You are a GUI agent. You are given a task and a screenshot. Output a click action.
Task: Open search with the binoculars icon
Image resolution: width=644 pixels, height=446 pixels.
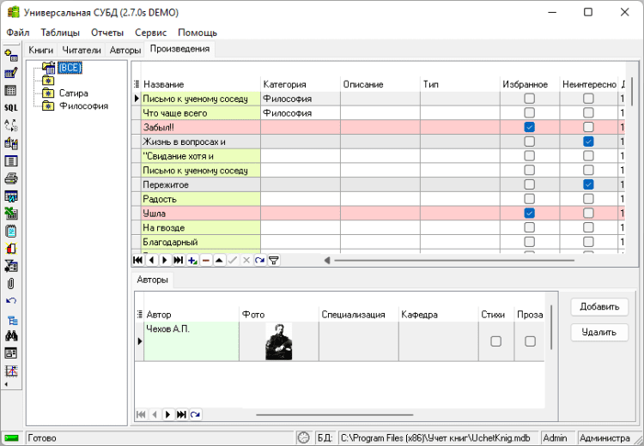pos(11,336)
